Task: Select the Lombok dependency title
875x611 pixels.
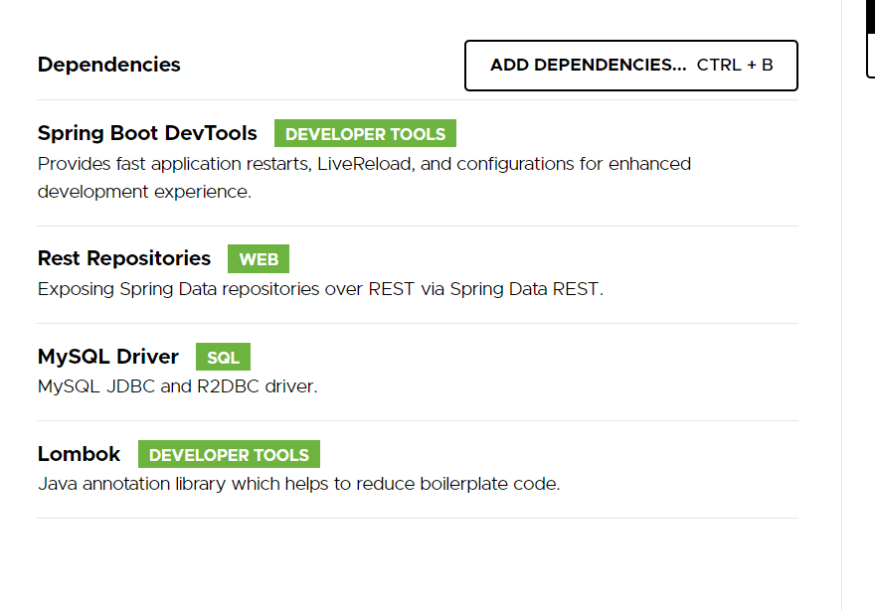Action: (x=79, y=454)
